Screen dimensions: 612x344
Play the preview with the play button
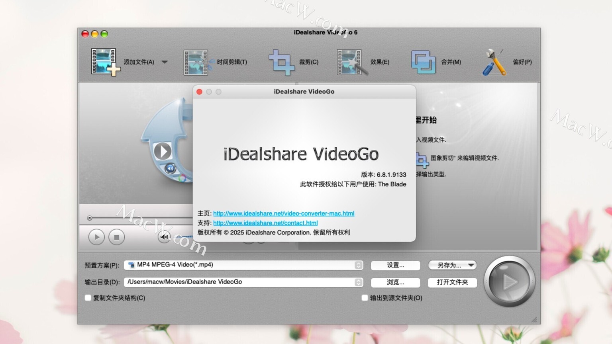coord(96,237)
